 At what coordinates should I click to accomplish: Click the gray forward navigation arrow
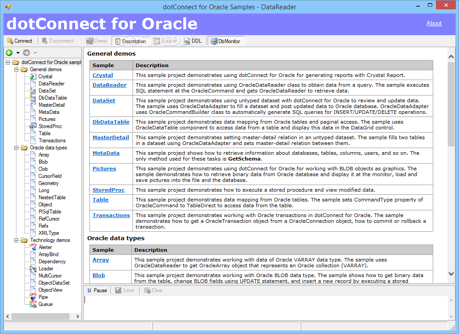(26, 52)
